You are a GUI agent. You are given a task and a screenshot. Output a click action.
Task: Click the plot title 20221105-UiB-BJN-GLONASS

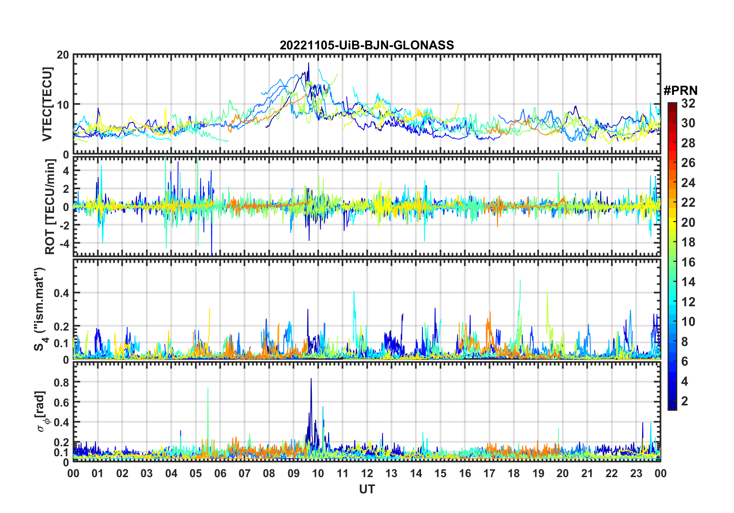pyautogui.click(x=367, y=45)
